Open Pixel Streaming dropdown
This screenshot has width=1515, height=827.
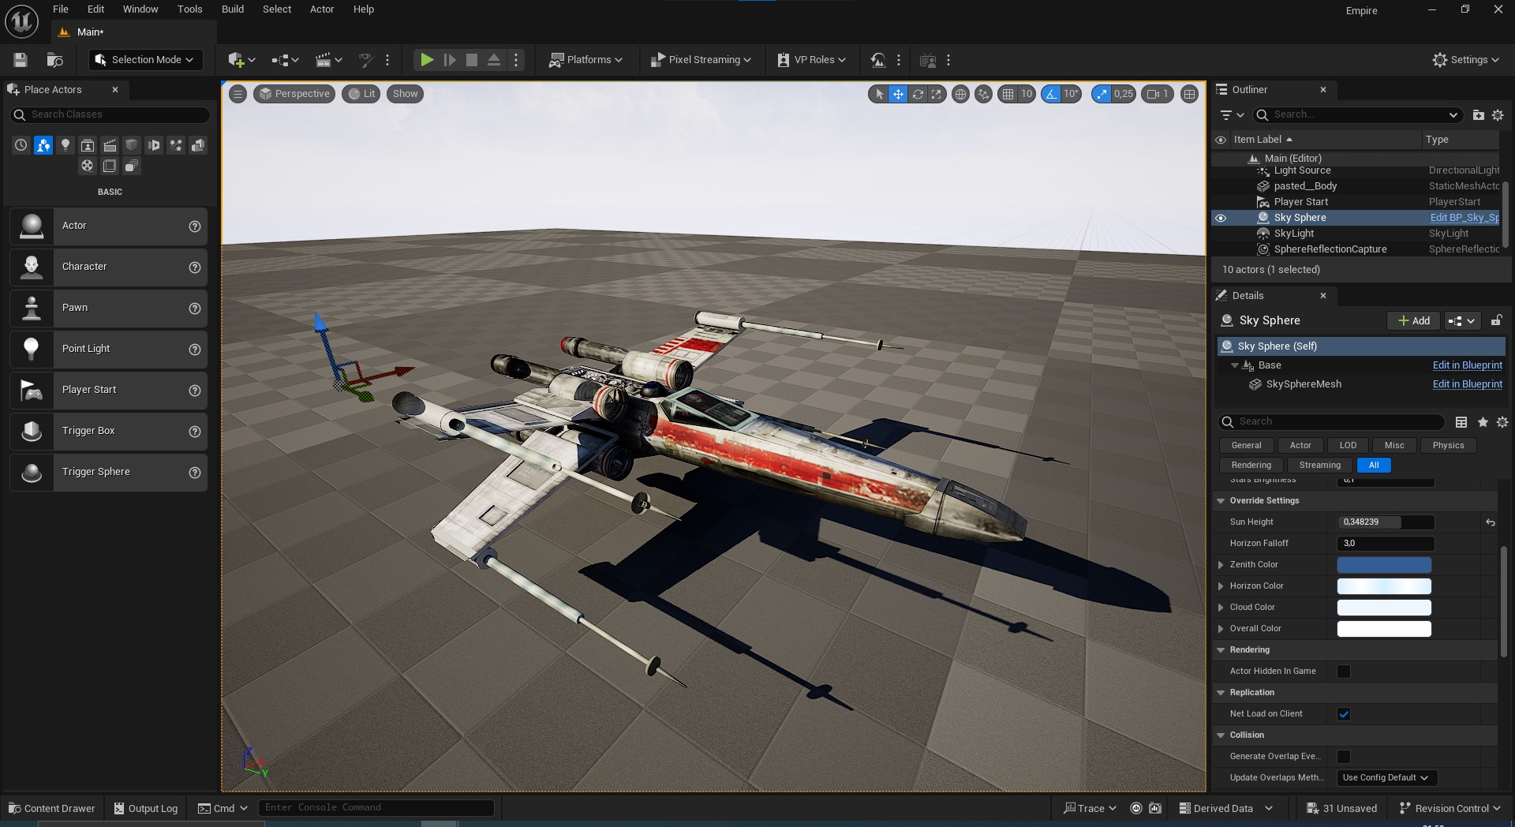pos(701,60)
